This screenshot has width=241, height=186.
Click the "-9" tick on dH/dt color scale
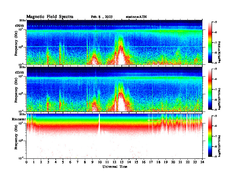tap(215, 63)
